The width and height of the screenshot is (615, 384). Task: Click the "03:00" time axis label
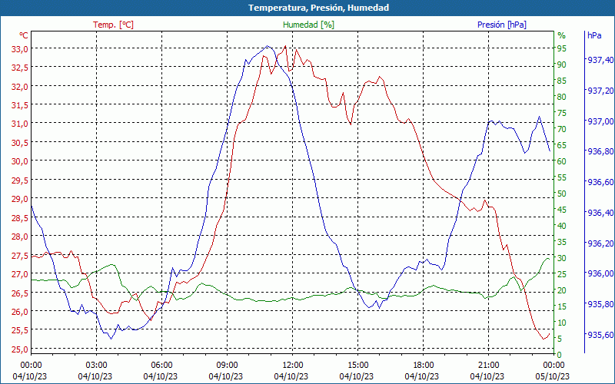point(96,366)
